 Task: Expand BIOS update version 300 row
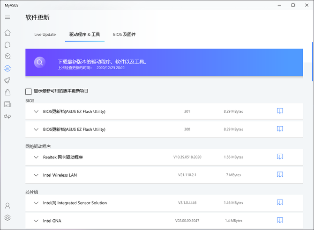tap(36, 129)
